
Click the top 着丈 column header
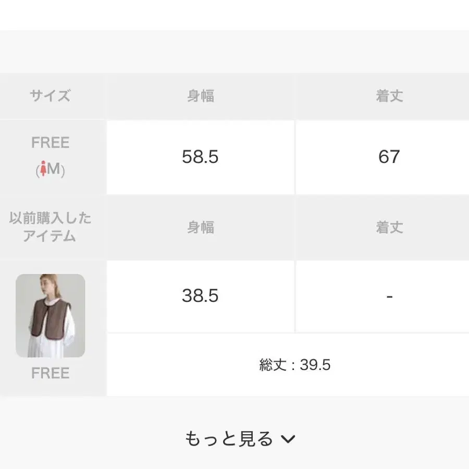tap(389, 96)
